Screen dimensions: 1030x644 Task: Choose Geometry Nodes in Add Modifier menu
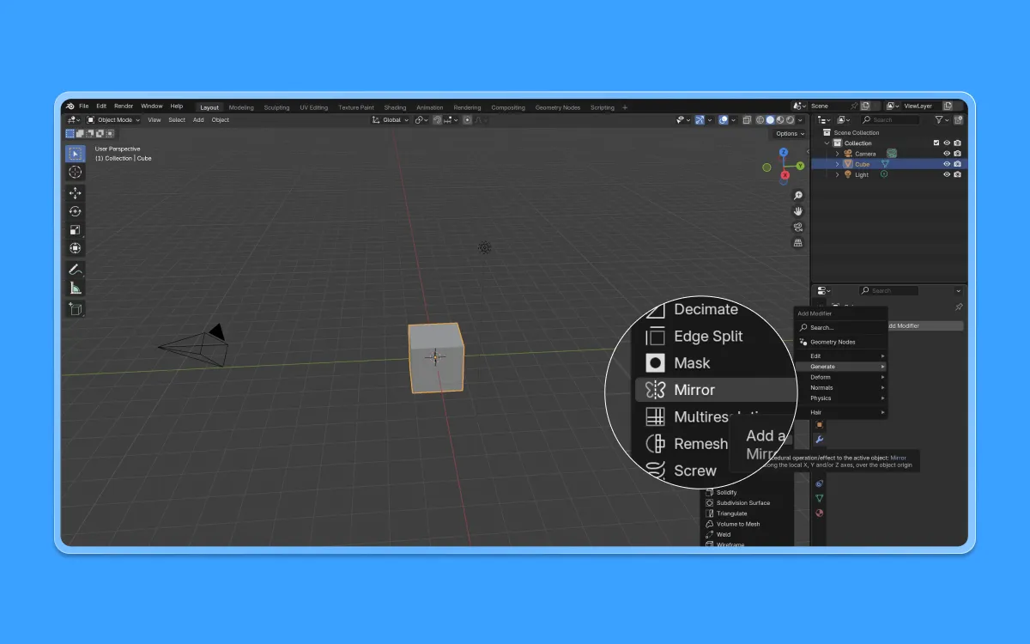(841, 342)
